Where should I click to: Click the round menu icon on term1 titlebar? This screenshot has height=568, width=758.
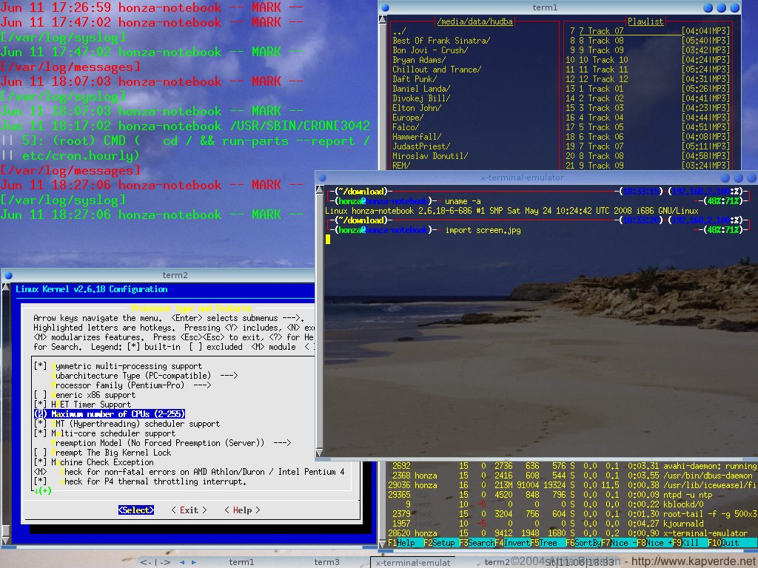pos(385,7)
